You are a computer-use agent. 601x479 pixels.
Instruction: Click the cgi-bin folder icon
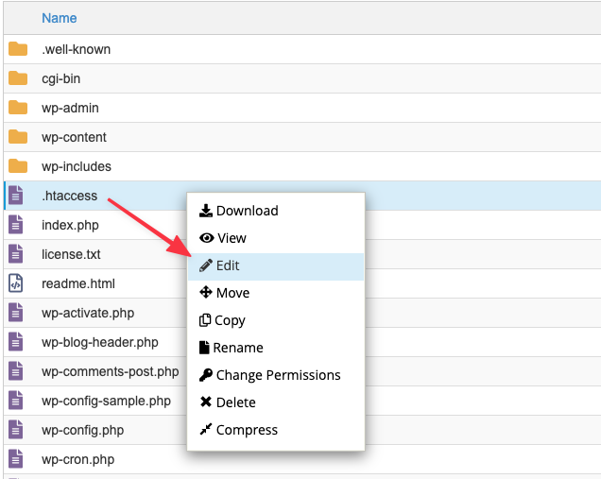18,78
